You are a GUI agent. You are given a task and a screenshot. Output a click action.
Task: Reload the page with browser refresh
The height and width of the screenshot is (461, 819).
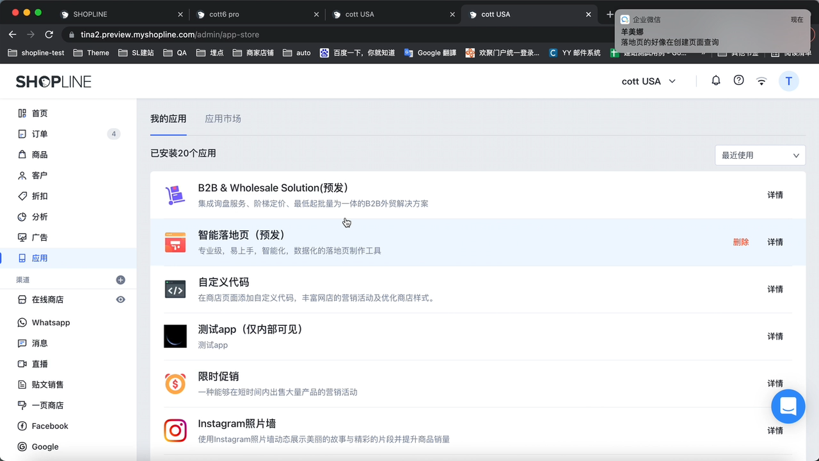pos(49,35)
